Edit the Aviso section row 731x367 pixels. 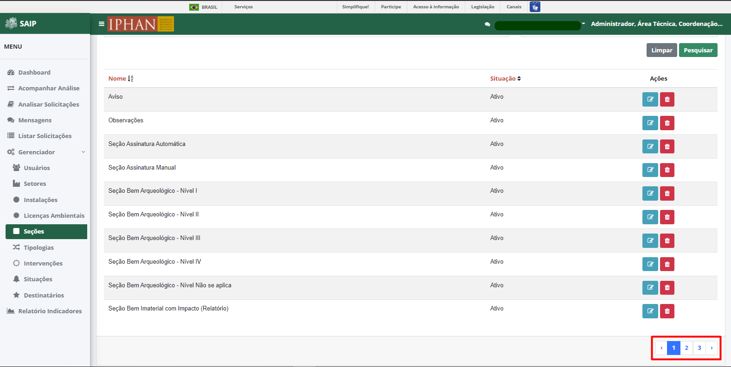pyautogui.click(x=650, y=99)
